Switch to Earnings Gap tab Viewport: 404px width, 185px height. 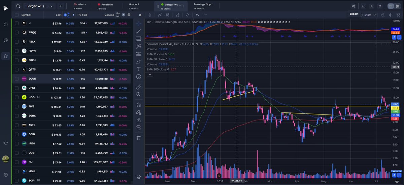[203, 6]
